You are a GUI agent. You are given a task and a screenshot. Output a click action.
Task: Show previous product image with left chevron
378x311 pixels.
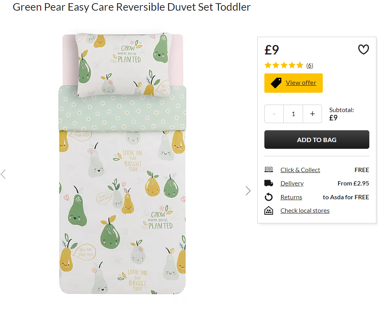point(3,174)
